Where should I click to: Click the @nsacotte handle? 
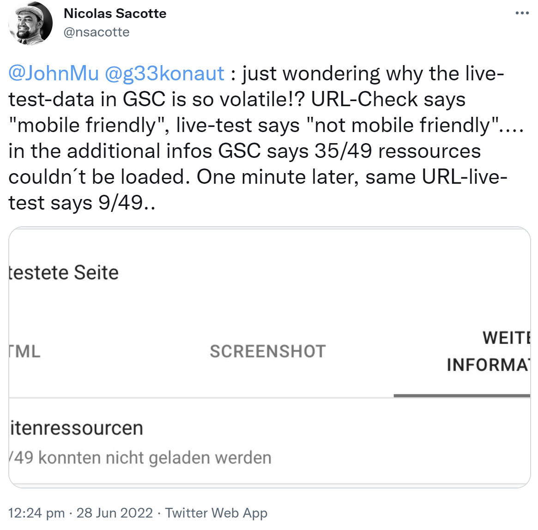pos(96,32)
